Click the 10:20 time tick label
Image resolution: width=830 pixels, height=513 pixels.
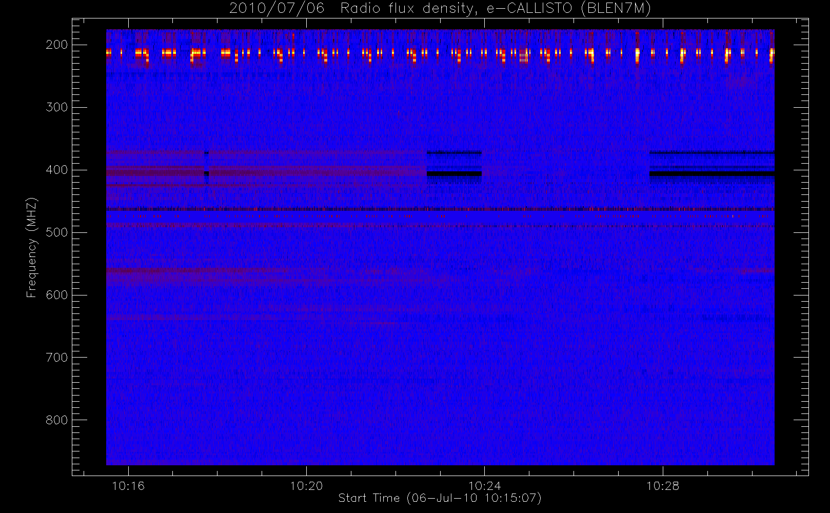[x=306, y=486]
